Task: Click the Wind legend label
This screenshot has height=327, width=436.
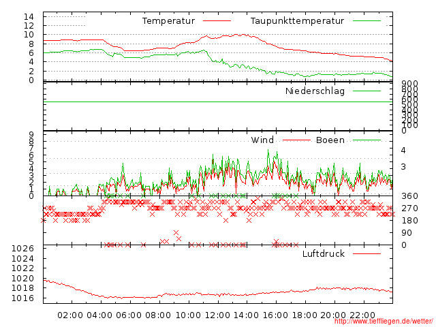Action: tap(262, 140)
